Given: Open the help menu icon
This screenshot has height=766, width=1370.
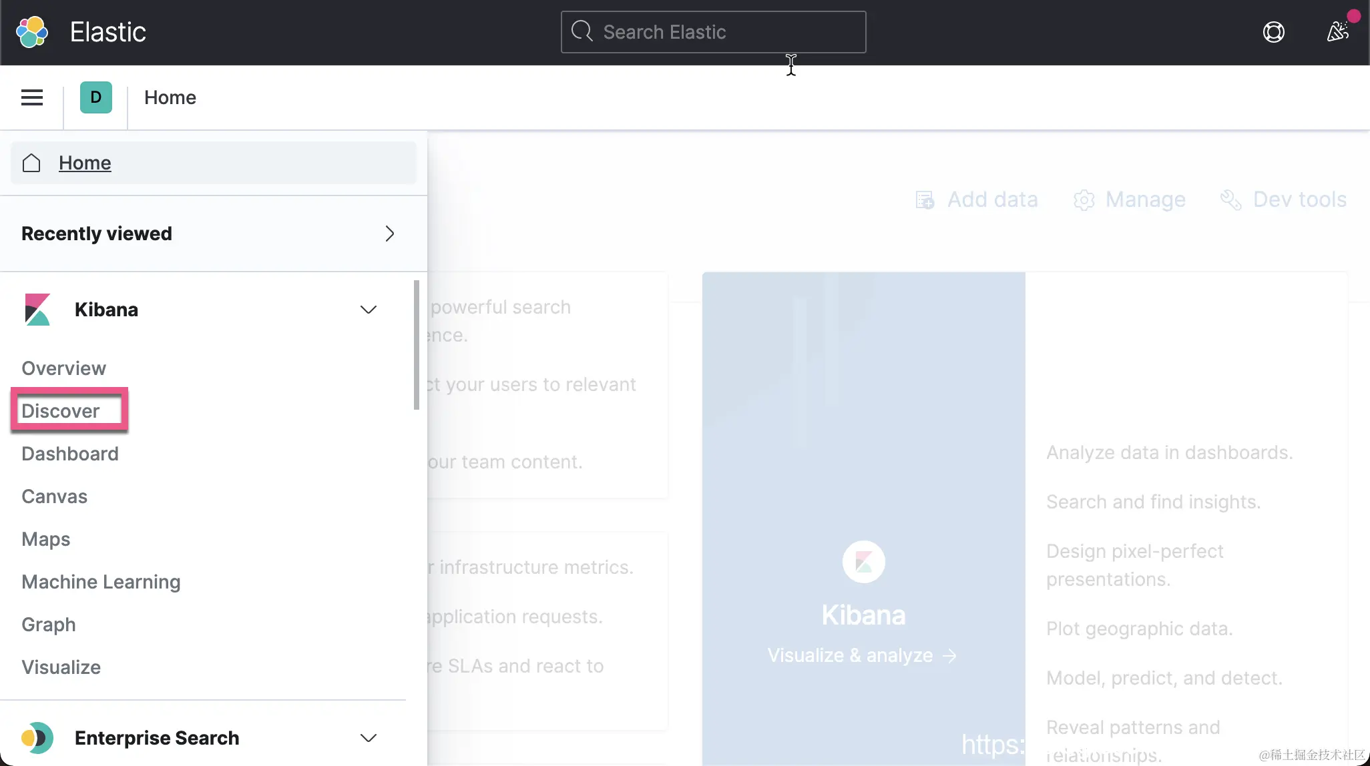Looking at the screenshot, I should [1273, 32].
